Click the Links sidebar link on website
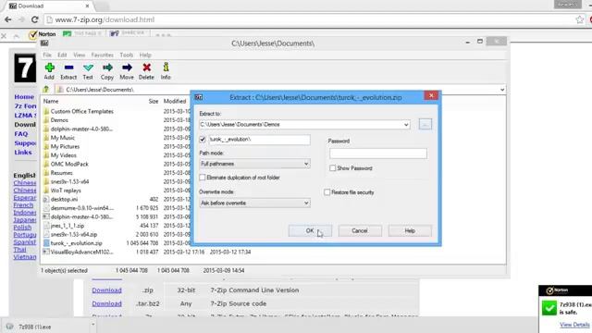Image resolution: width=592 pixels, height=333 pixels. point(23,152)
